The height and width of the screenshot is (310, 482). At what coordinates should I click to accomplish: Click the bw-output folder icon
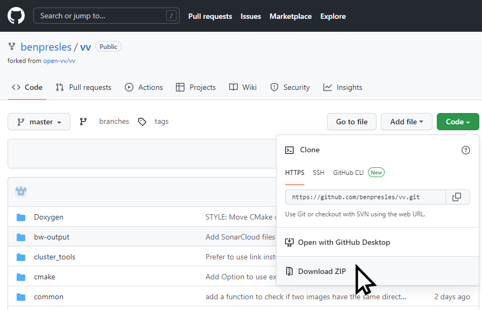click(21, 237)
